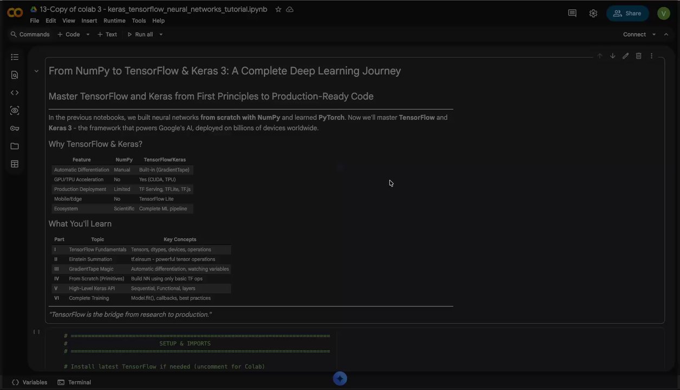This screenshot has height=390, width=680.
Task: Open the comments panel icon
Action: 572,14
